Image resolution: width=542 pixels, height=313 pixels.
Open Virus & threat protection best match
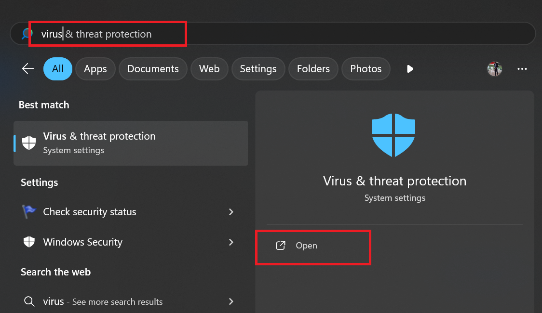point(130,143)
